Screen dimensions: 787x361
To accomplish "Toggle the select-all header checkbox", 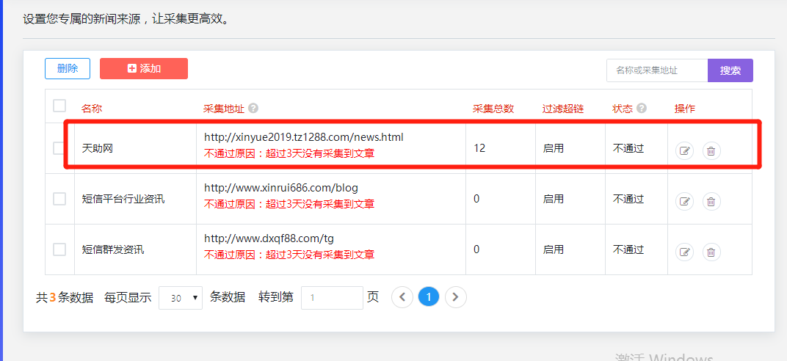I will (x=59, y=106).
